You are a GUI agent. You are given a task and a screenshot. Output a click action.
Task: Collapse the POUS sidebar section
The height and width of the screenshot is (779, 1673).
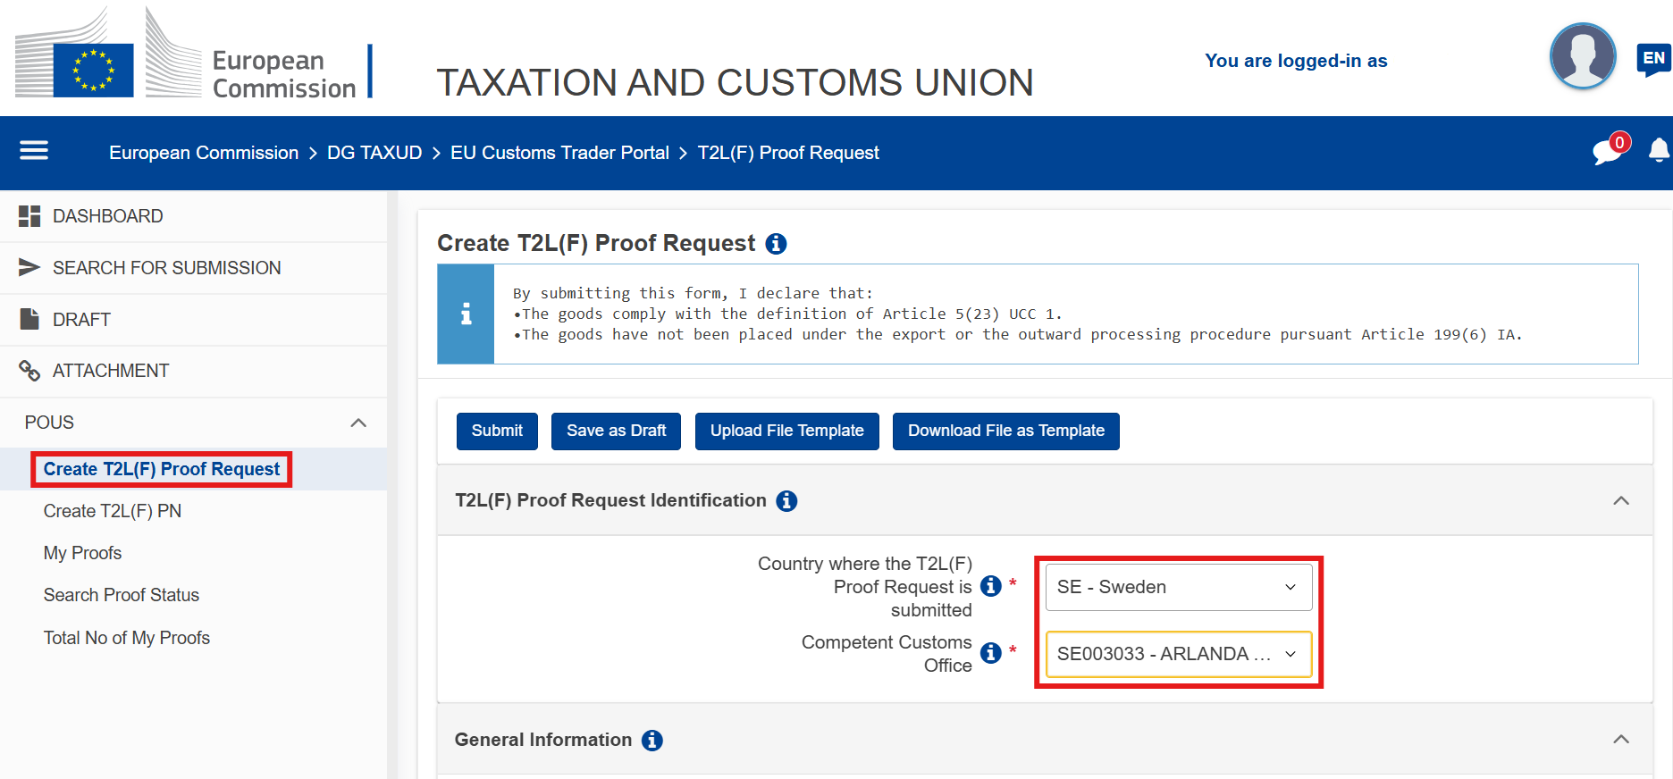pyautogui.click(x=358, y=423)
